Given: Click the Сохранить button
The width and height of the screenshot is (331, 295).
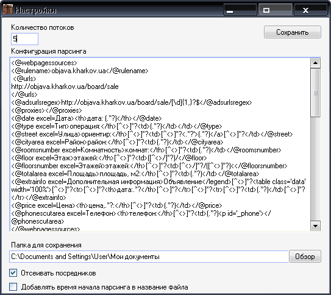Looking at the screenshot, I should (x=293, y=32).
